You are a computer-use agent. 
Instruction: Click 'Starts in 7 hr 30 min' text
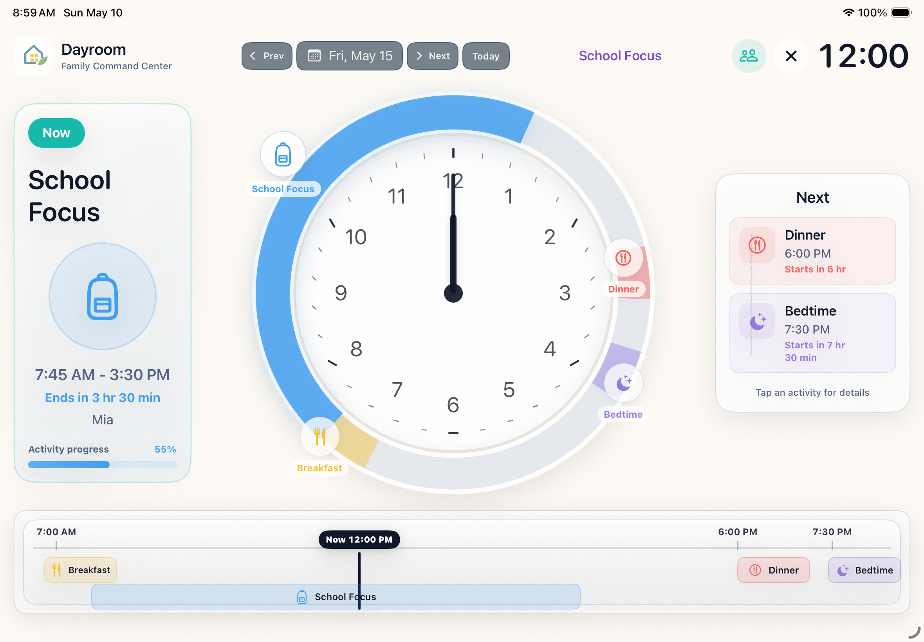click(x=815, y=351)
